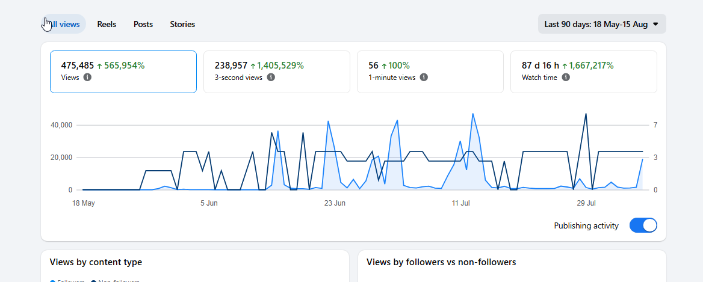Select the 3-second views metric card
703x282 pixels.
click(x=277, y=72)
